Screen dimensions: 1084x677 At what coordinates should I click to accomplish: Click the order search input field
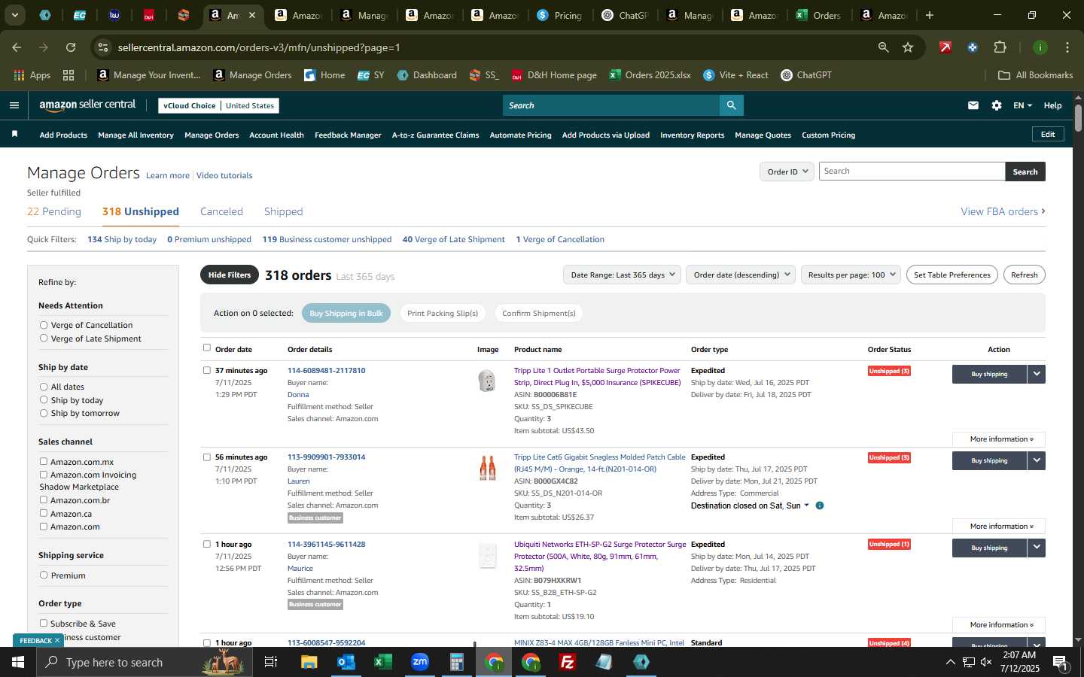(x=912, y=172)
